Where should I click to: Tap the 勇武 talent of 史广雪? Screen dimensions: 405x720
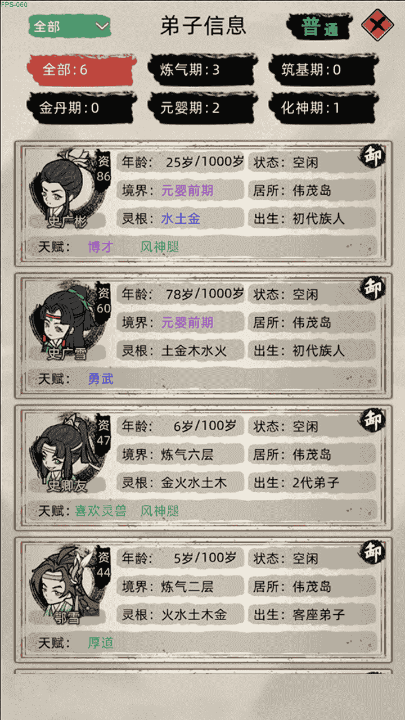pyautogui.click(x=101, y=379)
